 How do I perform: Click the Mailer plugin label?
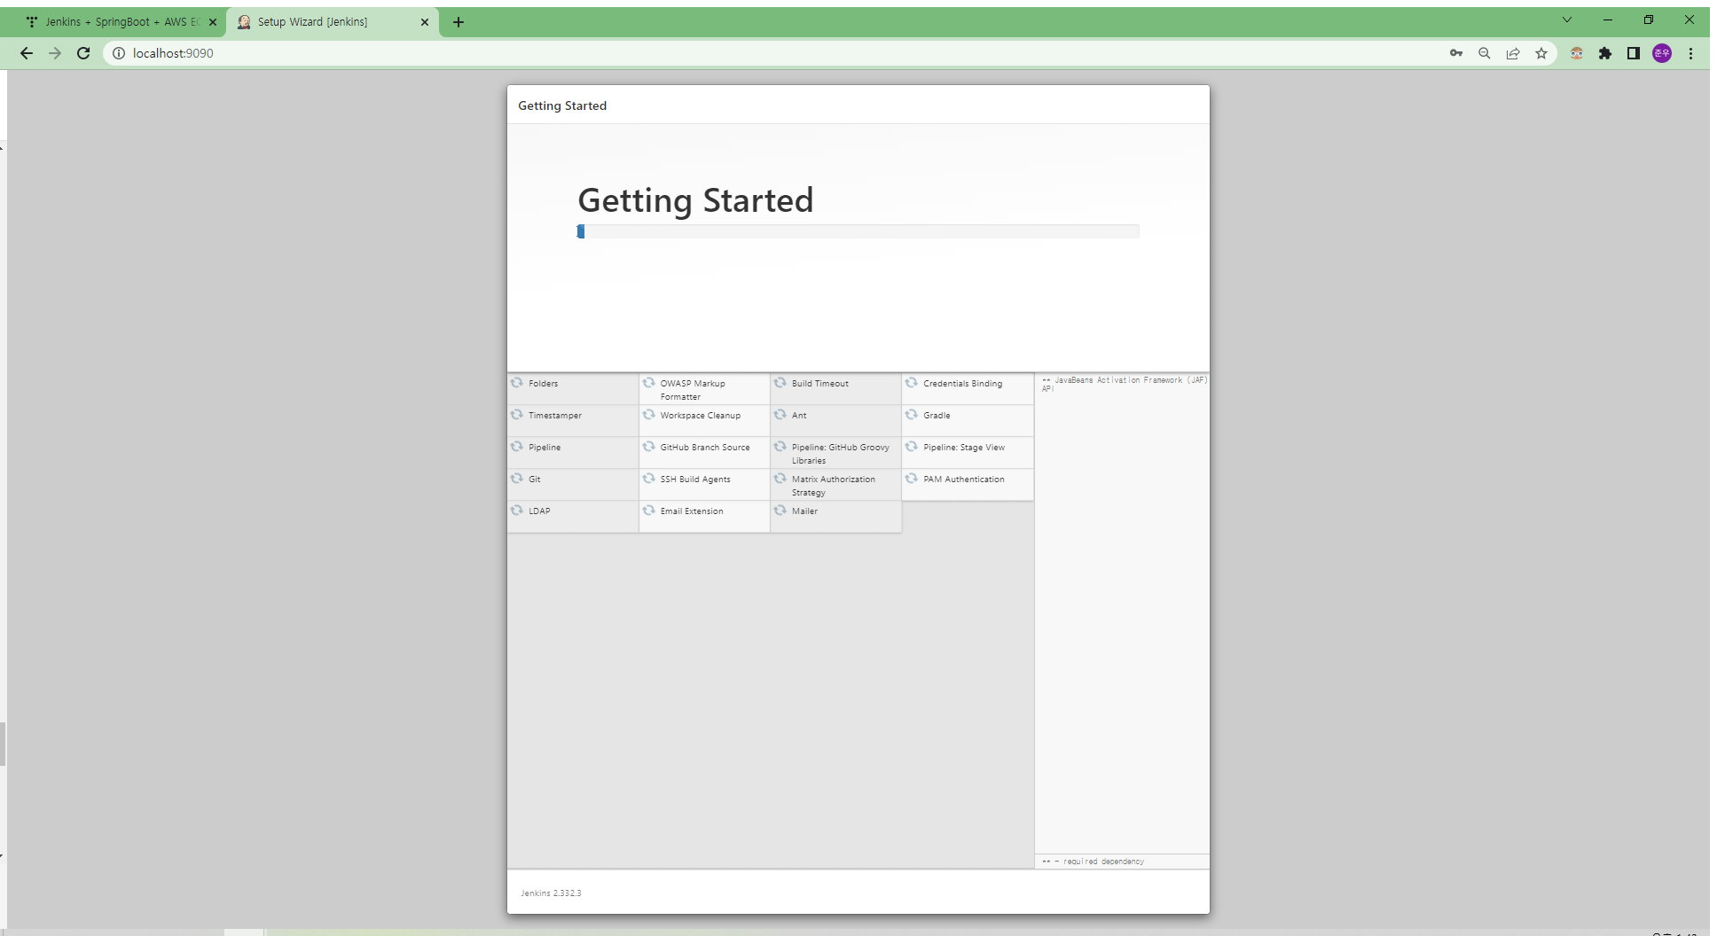pos(804,511)
